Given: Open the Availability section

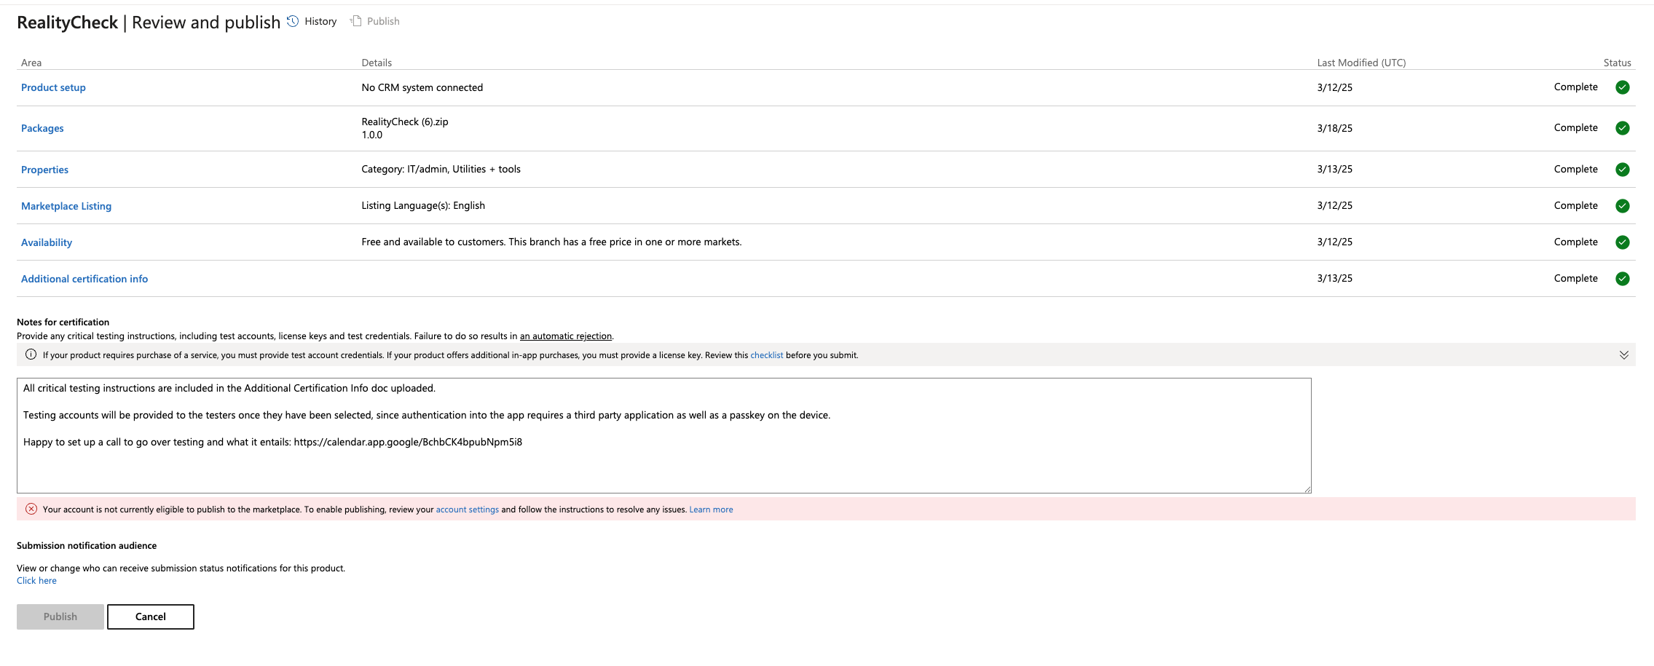Looking at the screenshot, I should tap(47, 242).
